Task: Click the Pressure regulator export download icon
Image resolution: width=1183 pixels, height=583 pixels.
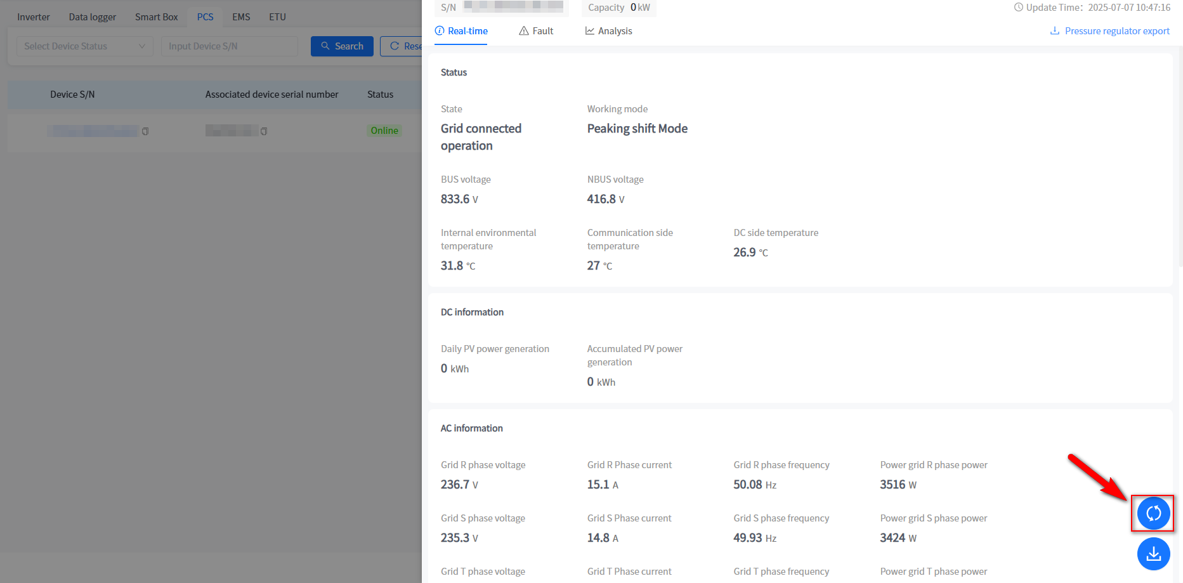Action: 1054,31
